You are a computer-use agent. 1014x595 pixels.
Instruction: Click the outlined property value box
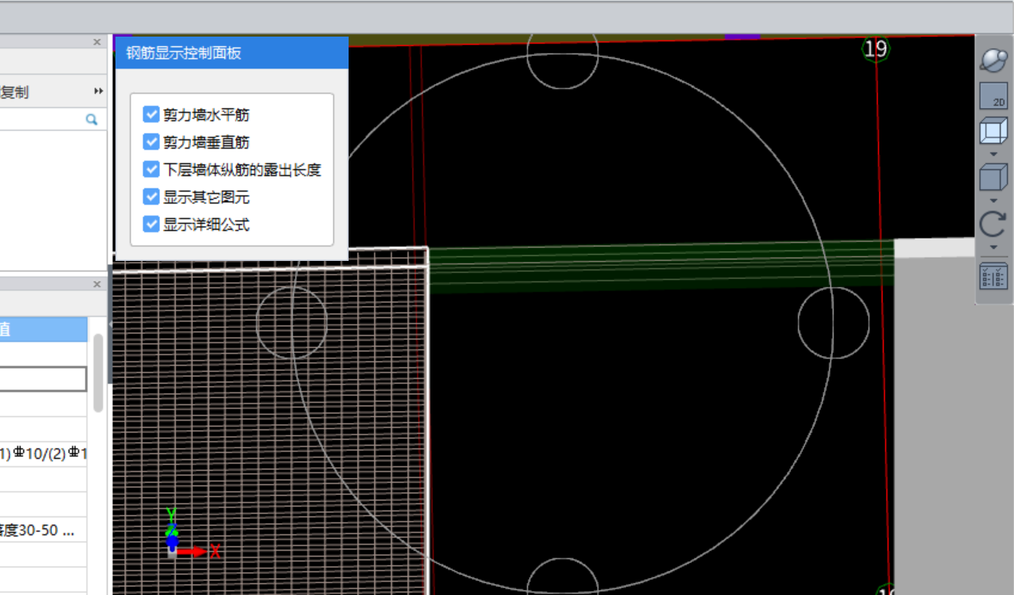(43, 379)
